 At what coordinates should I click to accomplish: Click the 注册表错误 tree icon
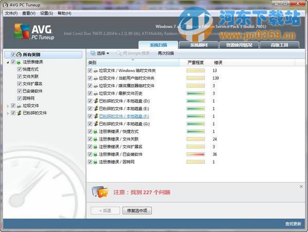point(19,62)
